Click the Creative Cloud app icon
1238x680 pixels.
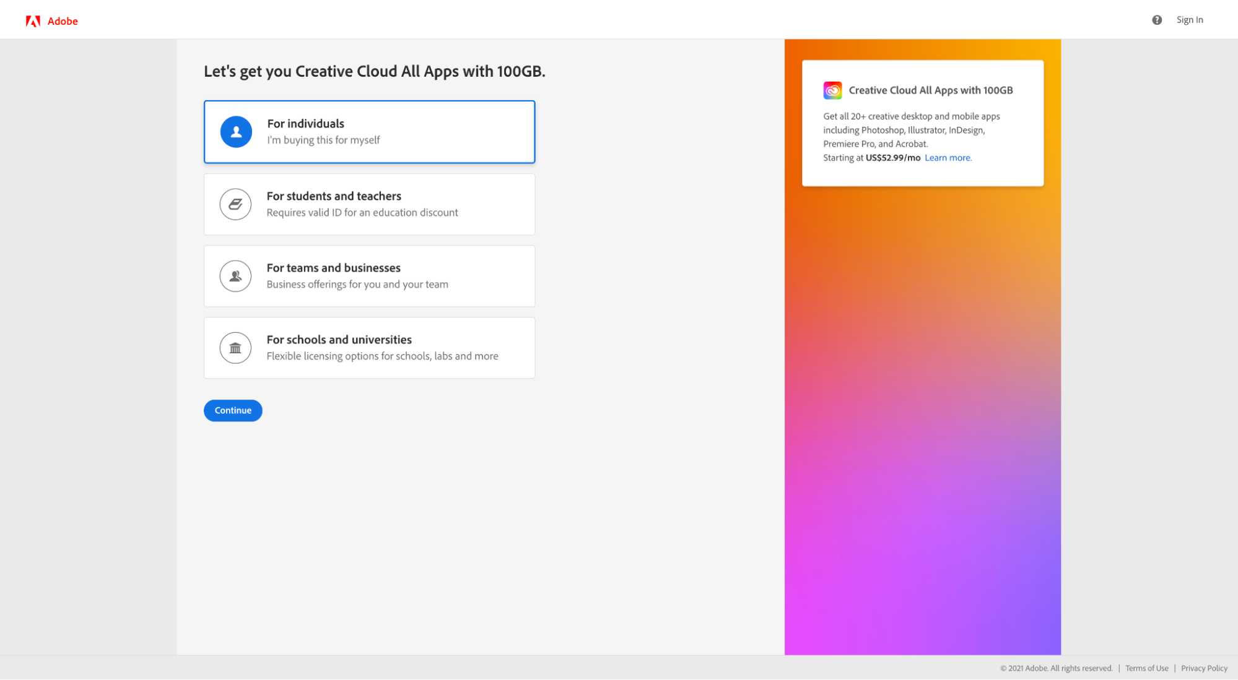click(832, 90)
